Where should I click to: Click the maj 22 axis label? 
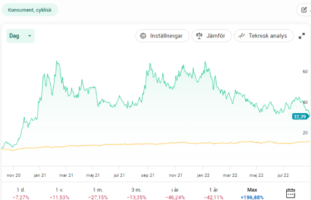point(256,175)
